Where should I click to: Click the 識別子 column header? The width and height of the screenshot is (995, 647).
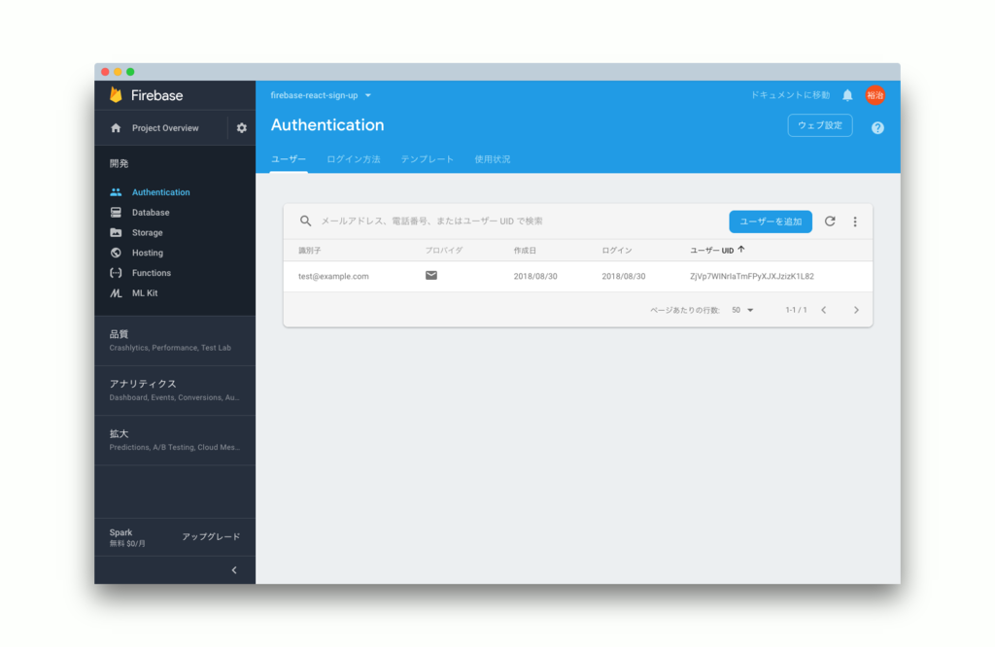(310, 251)
